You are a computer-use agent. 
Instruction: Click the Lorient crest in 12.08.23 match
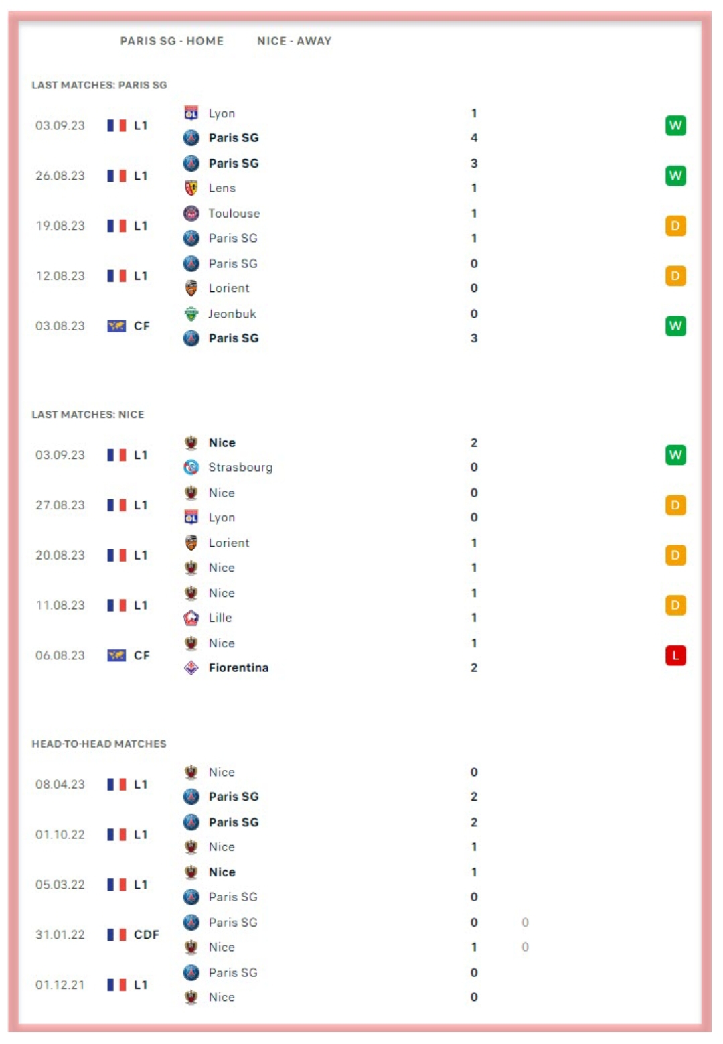point(191,288)
